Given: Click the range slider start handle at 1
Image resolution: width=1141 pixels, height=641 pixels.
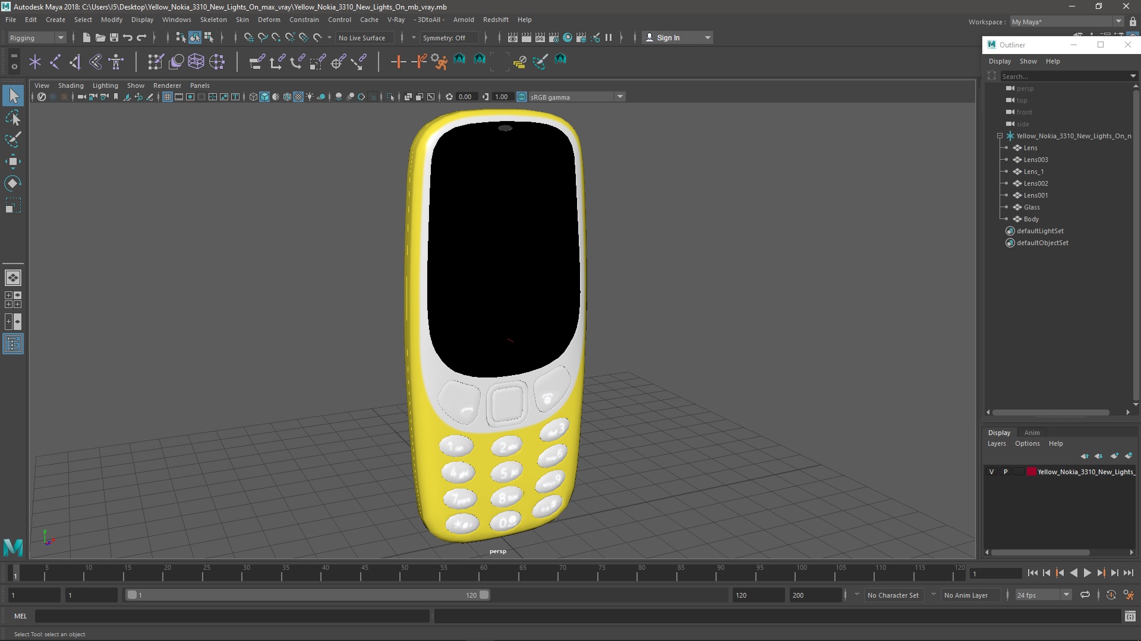Looking at the screenshot, I should [x=132, y=595].
